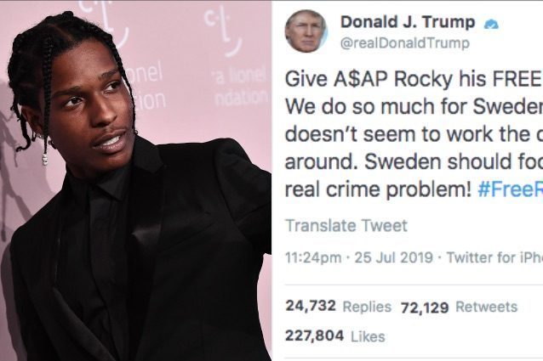Click the Translate Tweet link

coord(346,226)
